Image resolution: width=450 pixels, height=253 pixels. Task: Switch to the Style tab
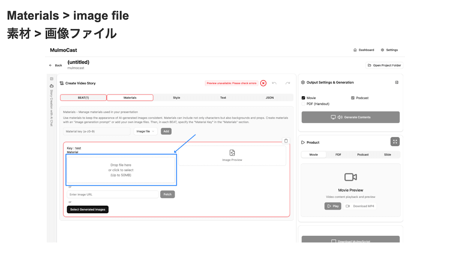click(176, 97)
